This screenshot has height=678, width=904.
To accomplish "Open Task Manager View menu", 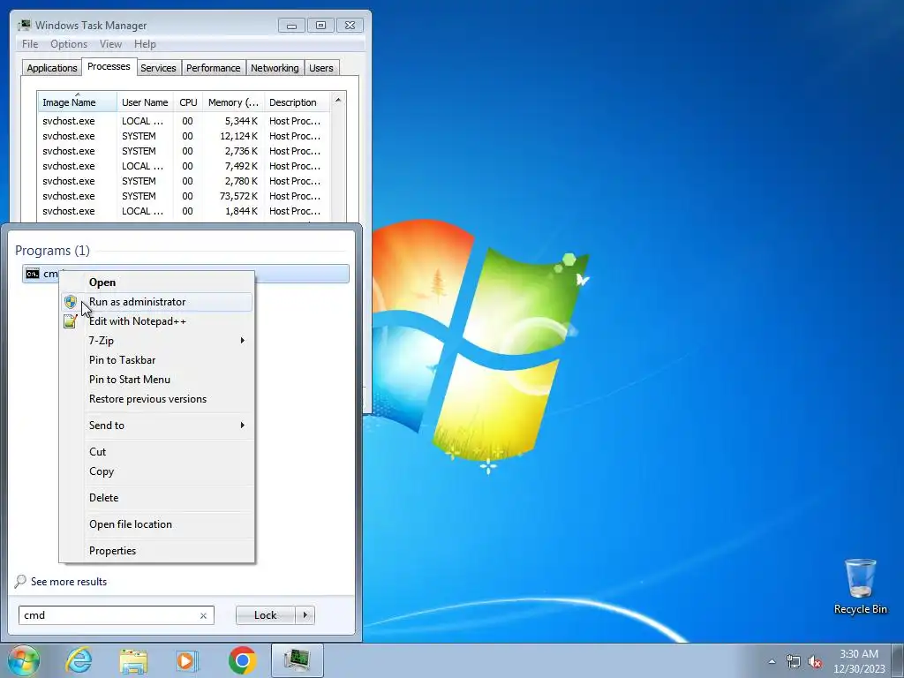I will [x=110, y=44].
